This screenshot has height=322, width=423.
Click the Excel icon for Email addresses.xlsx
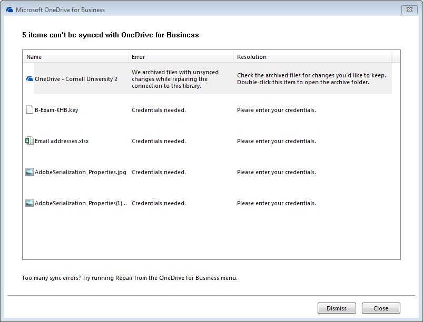[x=29, y=140]
